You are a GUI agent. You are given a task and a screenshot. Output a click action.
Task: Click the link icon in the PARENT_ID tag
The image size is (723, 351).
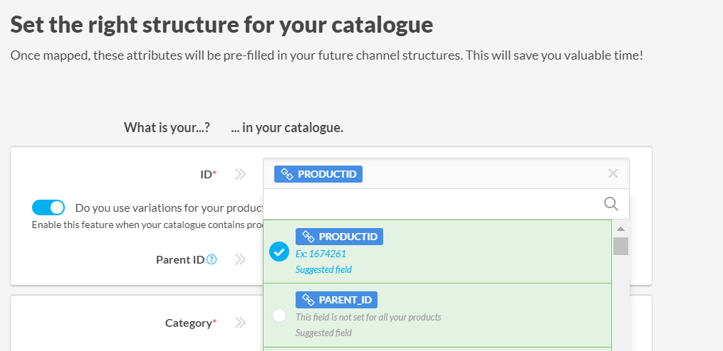[x=308, y=300]
